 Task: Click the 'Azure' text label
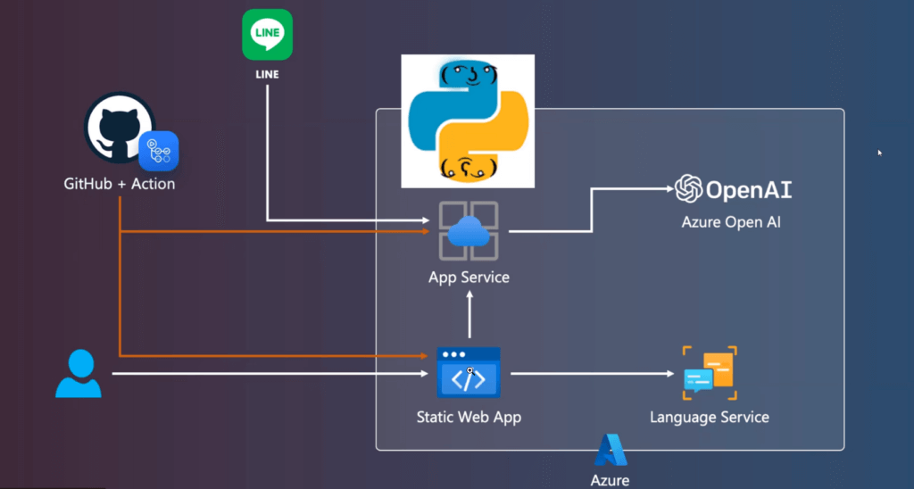610,480
